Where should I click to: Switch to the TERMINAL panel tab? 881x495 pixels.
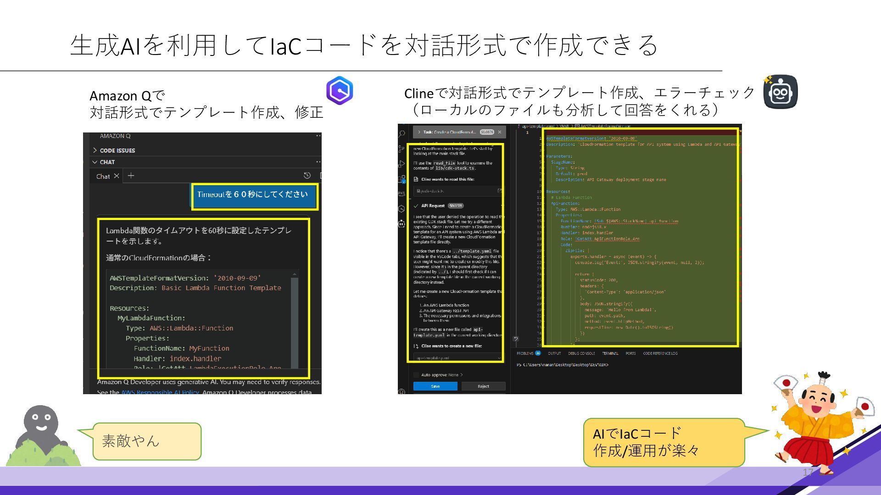point(610,353)
